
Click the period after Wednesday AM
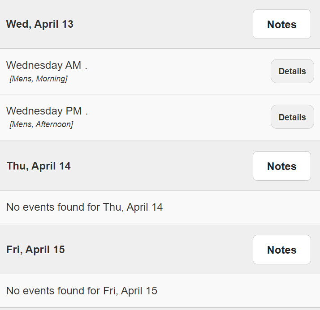tap(86, 66)
